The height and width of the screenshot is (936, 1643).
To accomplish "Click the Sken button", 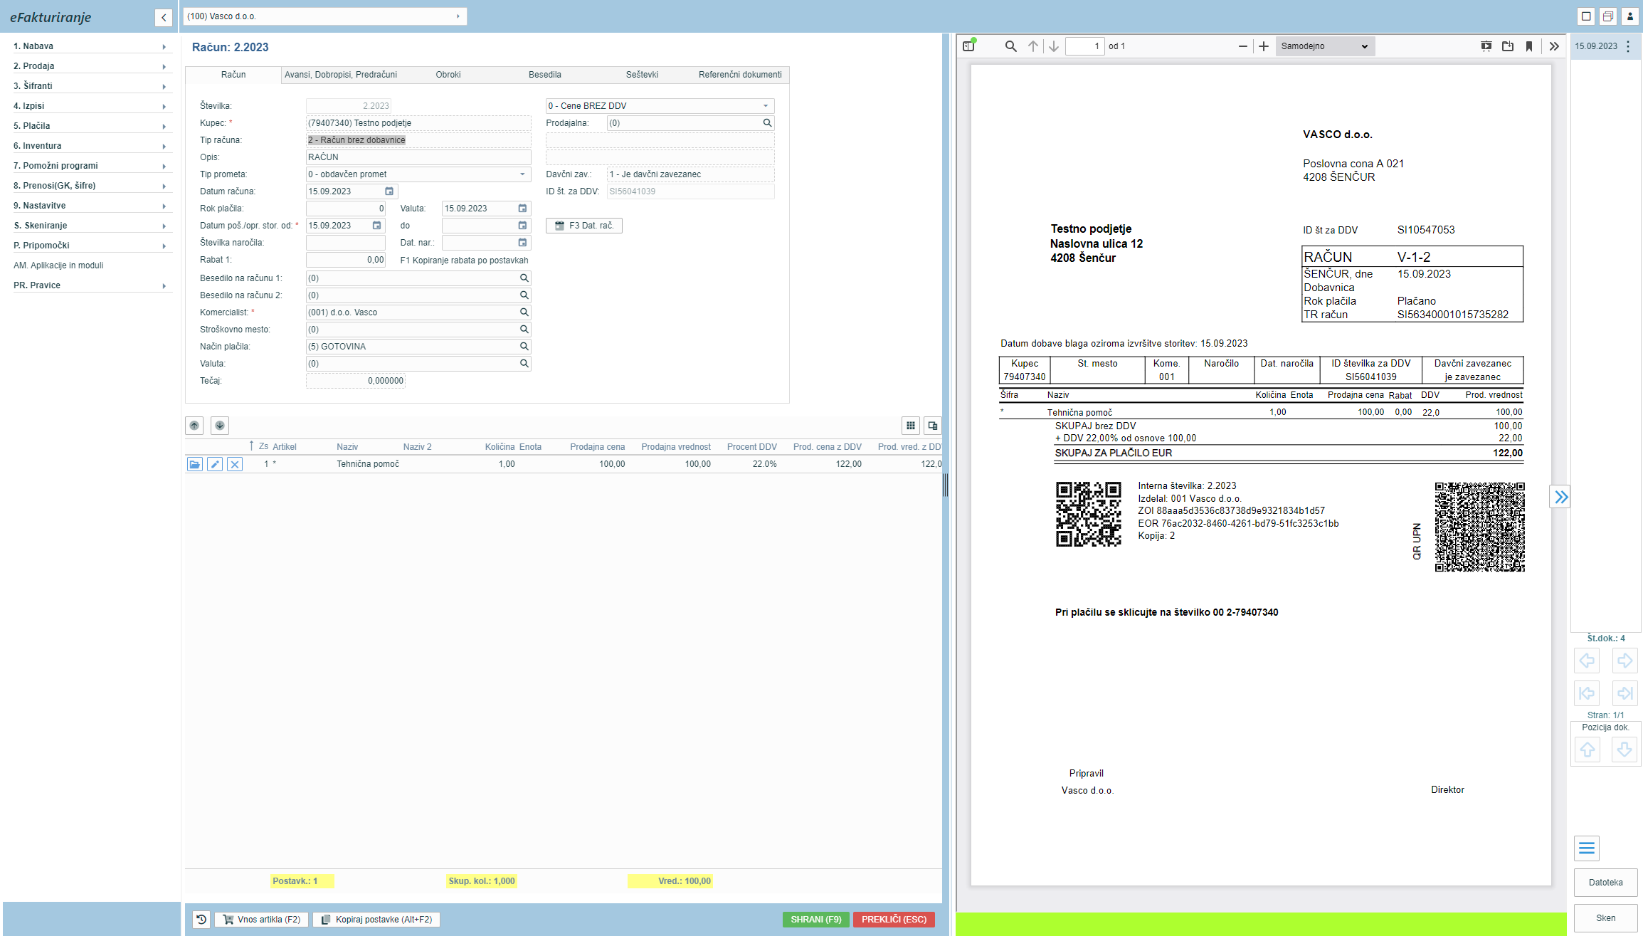I will click(x=1605, y=918).
